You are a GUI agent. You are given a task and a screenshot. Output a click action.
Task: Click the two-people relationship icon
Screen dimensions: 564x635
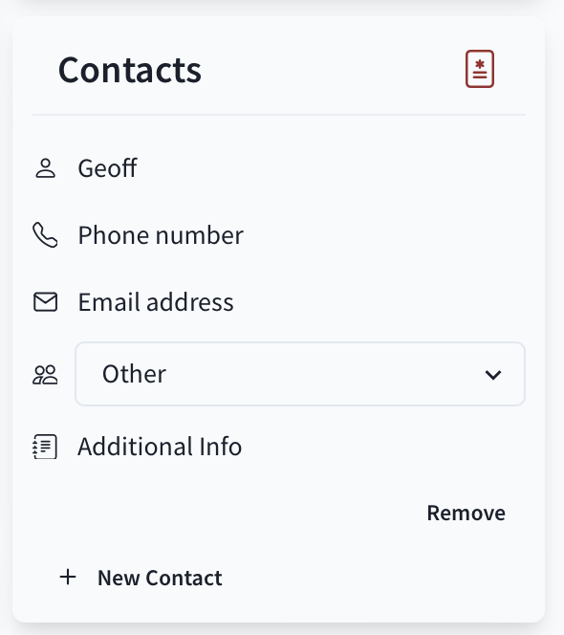pos(45,375)
